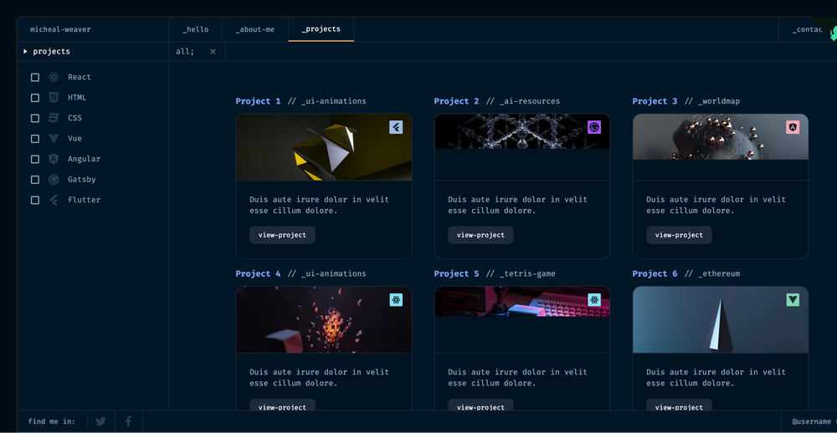The height and width of the screenshot is (433, 837).
Task: Click Flutter badge on Project 1 card
Action: tap(396, 127)
